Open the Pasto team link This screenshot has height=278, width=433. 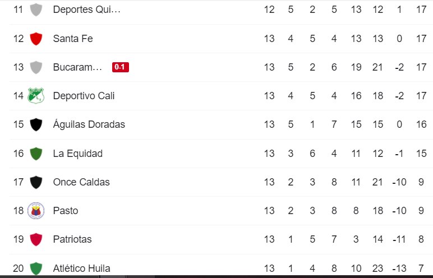(x=66, y=211)
